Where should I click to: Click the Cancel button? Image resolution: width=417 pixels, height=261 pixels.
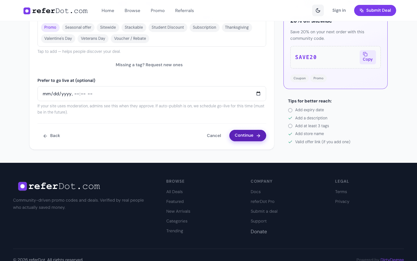(x=214, y=136)
